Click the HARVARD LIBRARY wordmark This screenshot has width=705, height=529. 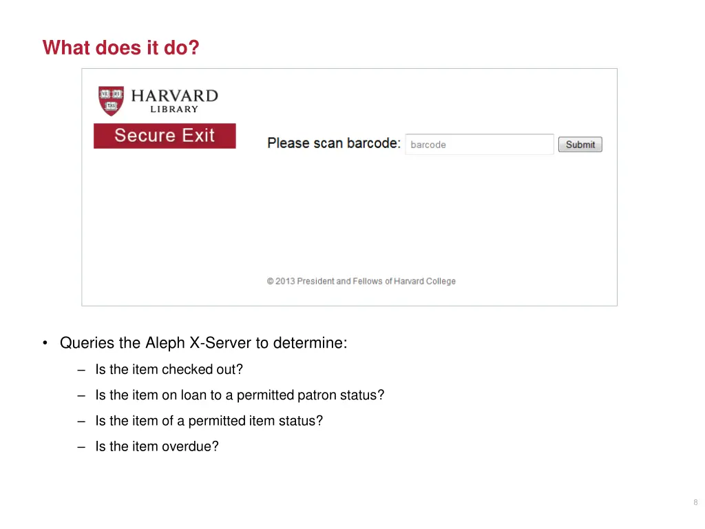pyautogui.click(x=174, y=101)
